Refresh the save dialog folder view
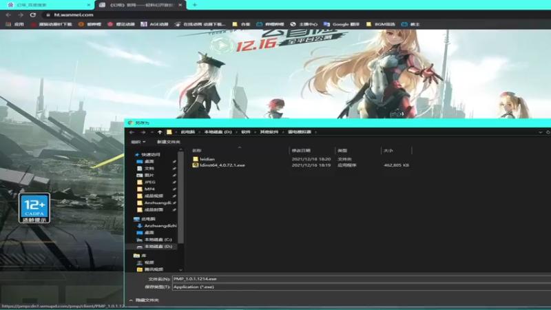551x310 pixels. point(548,132)
